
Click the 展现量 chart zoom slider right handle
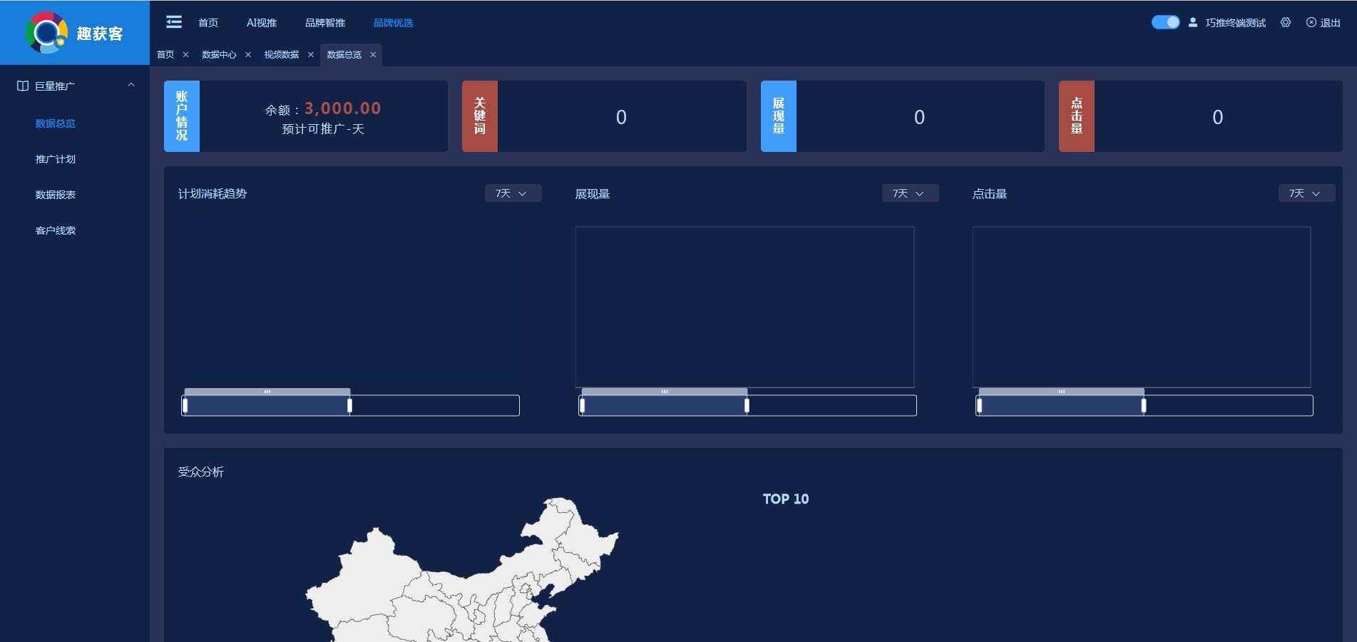(747, 405)
